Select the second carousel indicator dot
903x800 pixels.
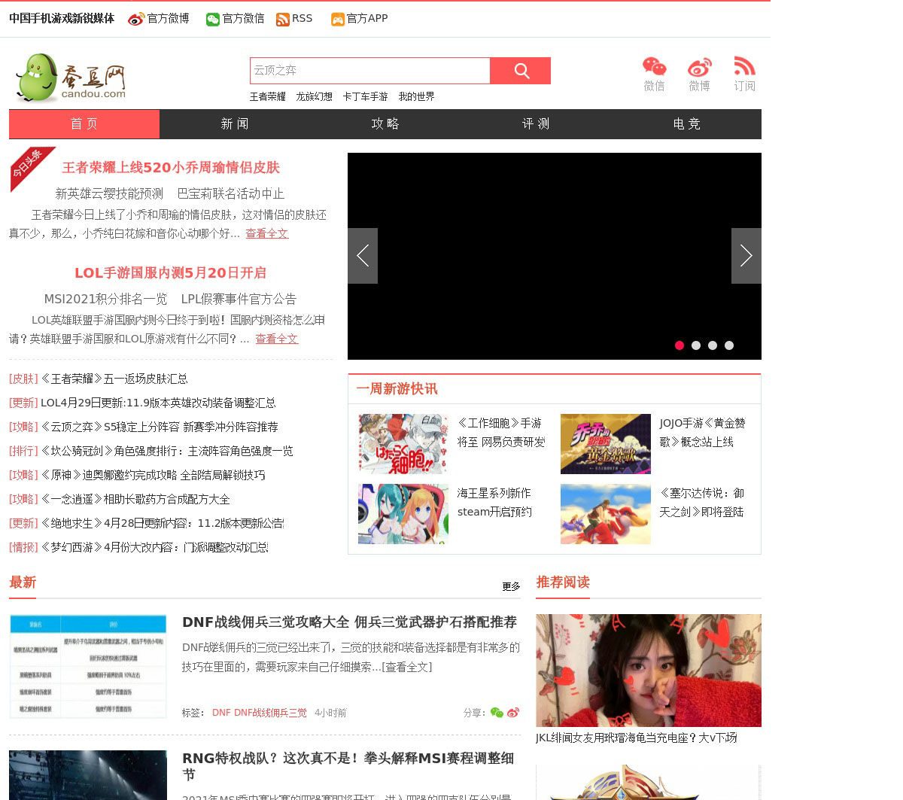pos(696,345)
